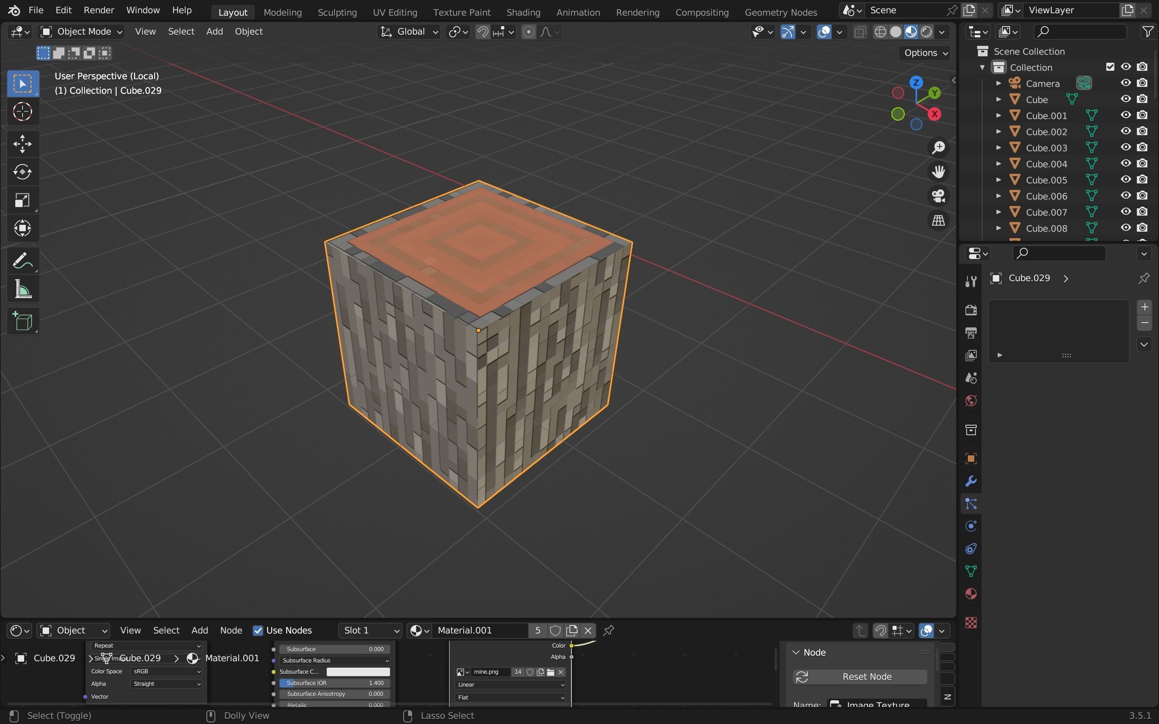Open Slot 1 material slot dropdown

click(370, 631)
